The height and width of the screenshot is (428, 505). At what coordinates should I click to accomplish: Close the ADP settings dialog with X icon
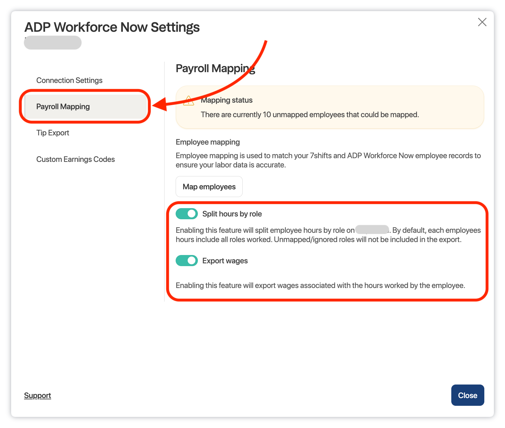(x=482, y=22)
